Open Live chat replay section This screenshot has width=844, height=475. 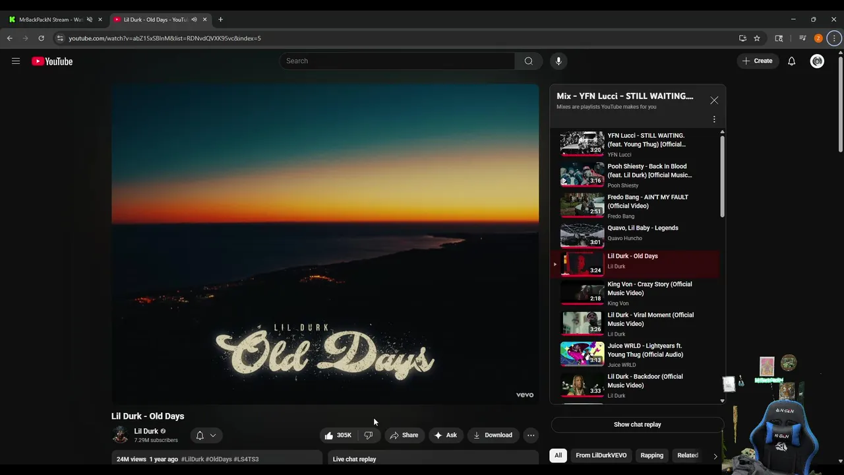433,459
